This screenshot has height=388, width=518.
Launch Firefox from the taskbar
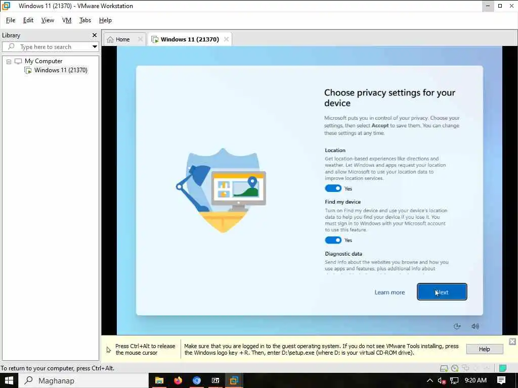178,381
